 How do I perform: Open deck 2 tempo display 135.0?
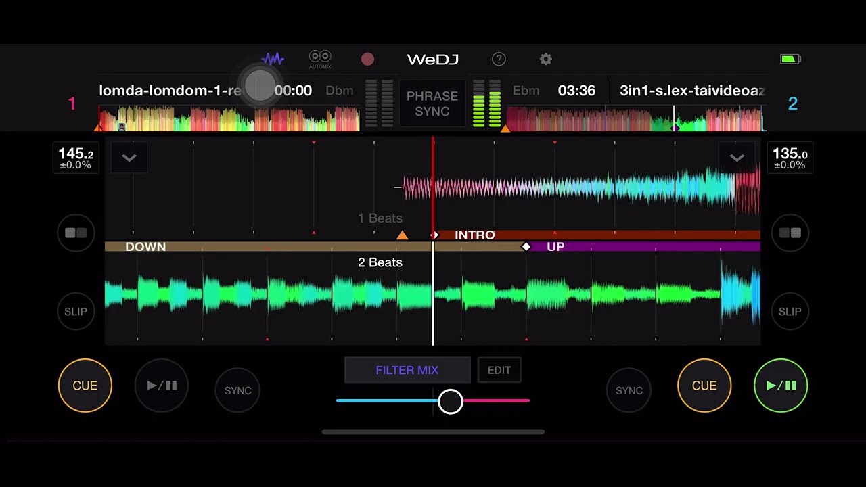point(790,159)
